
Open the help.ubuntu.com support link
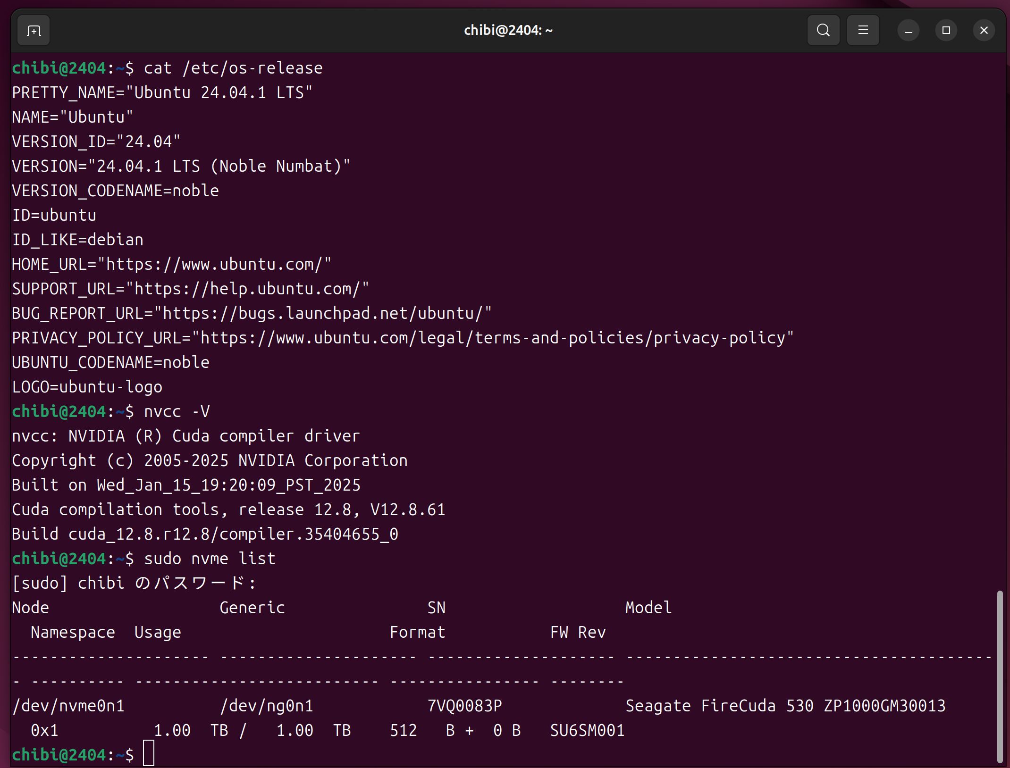(x=247, y=289)
